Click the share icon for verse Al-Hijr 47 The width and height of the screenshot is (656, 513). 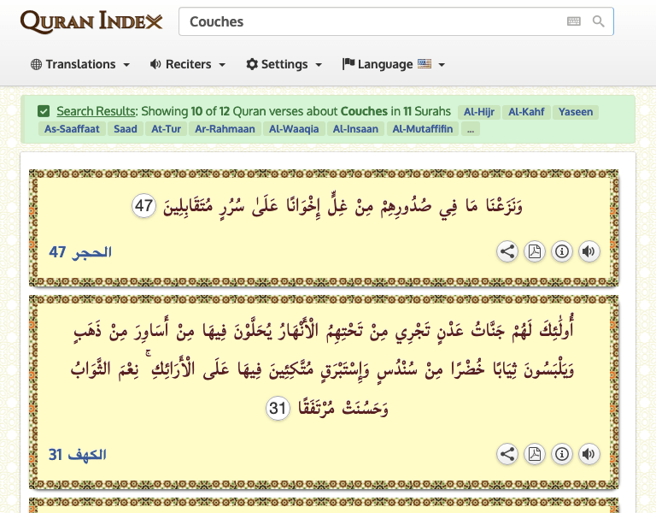click(x=507, y=251)
